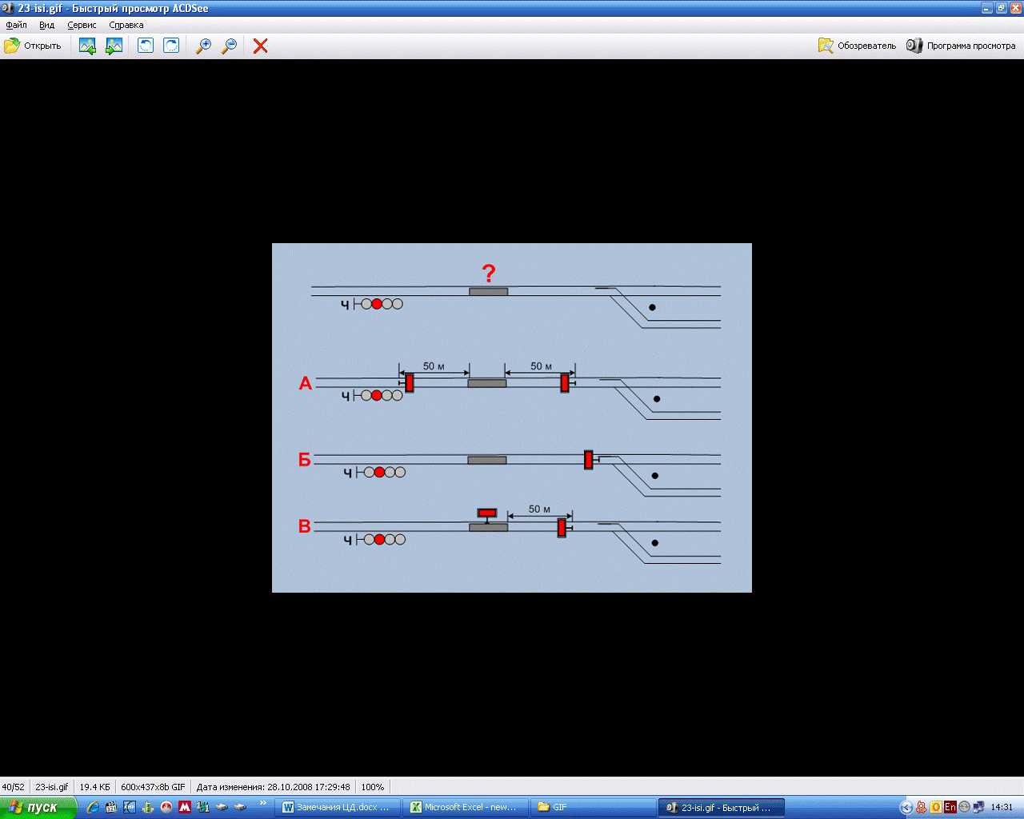The image size is (1024, 819).
Task: Click the En language indicator
Action: tap(950, 807)
